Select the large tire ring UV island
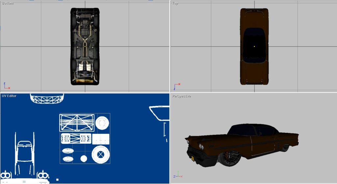 click(100, 154)
